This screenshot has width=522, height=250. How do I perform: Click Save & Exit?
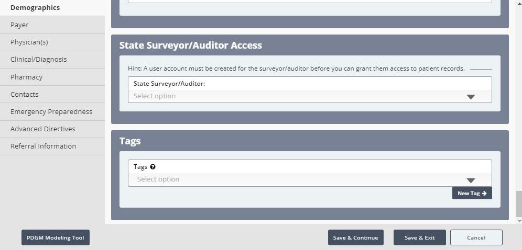[419, 237]
